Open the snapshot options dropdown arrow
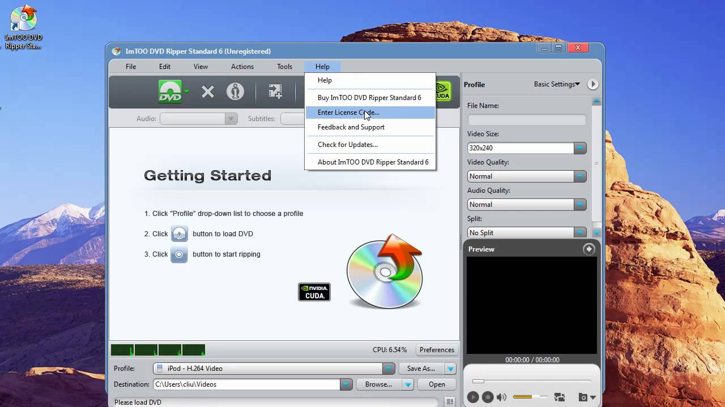725x407 pixels. [593, 398]
